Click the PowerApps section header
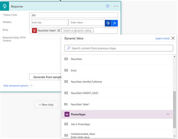 coord(117,114)
